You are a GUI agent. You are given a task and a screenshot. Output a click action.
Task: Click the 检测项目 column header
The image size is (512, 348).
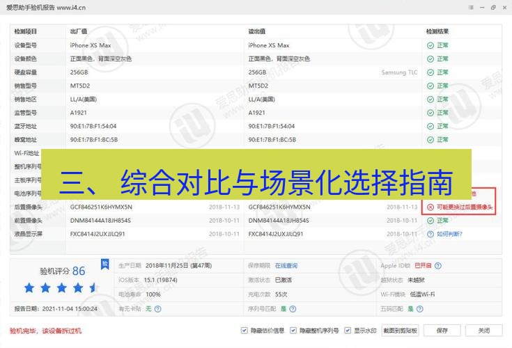click(x=26, y=31)
